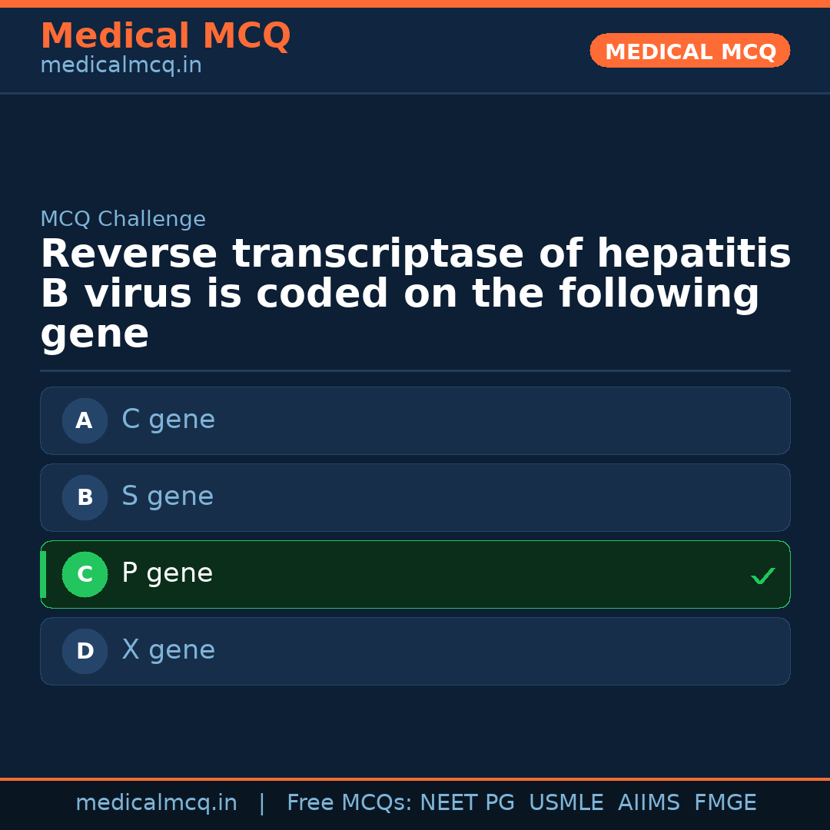
Task: Click the reverse transcriptase question text
Action: [x=415, y=294]
